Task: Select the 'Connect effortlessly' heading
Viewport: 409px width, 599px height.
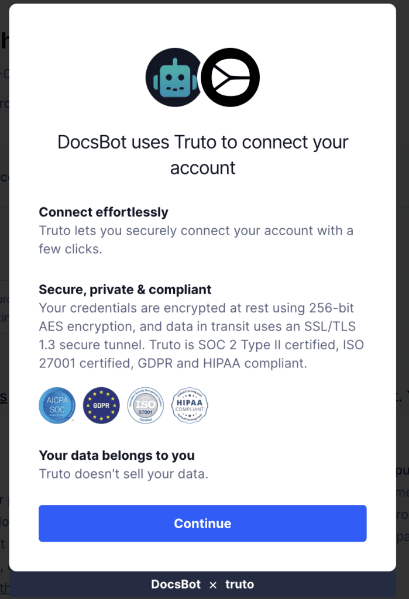Action: tap(104, 212)
